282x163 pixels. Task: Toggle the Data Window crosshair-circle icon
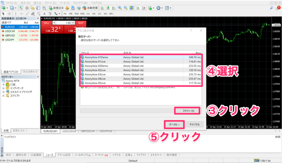point(27,8)
